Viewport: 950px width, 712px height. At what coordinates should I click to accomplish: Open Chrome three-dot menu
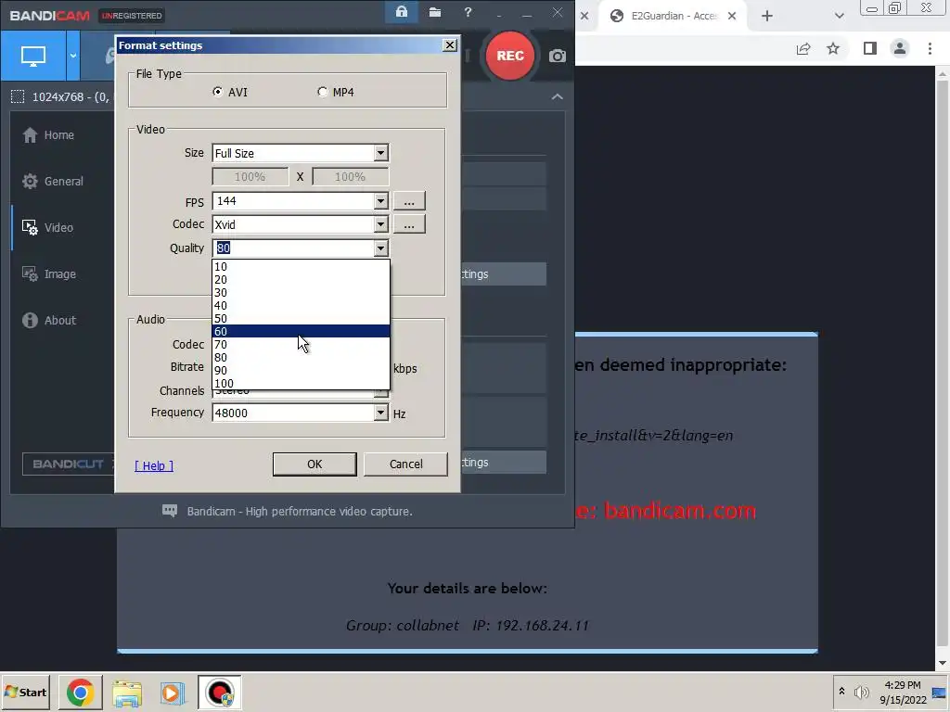click(x=930, y=48)
